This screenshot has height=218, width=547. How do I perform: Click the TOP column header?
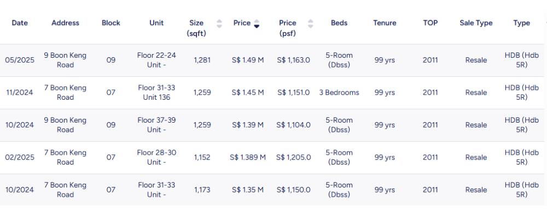click(x=430, y=23)
